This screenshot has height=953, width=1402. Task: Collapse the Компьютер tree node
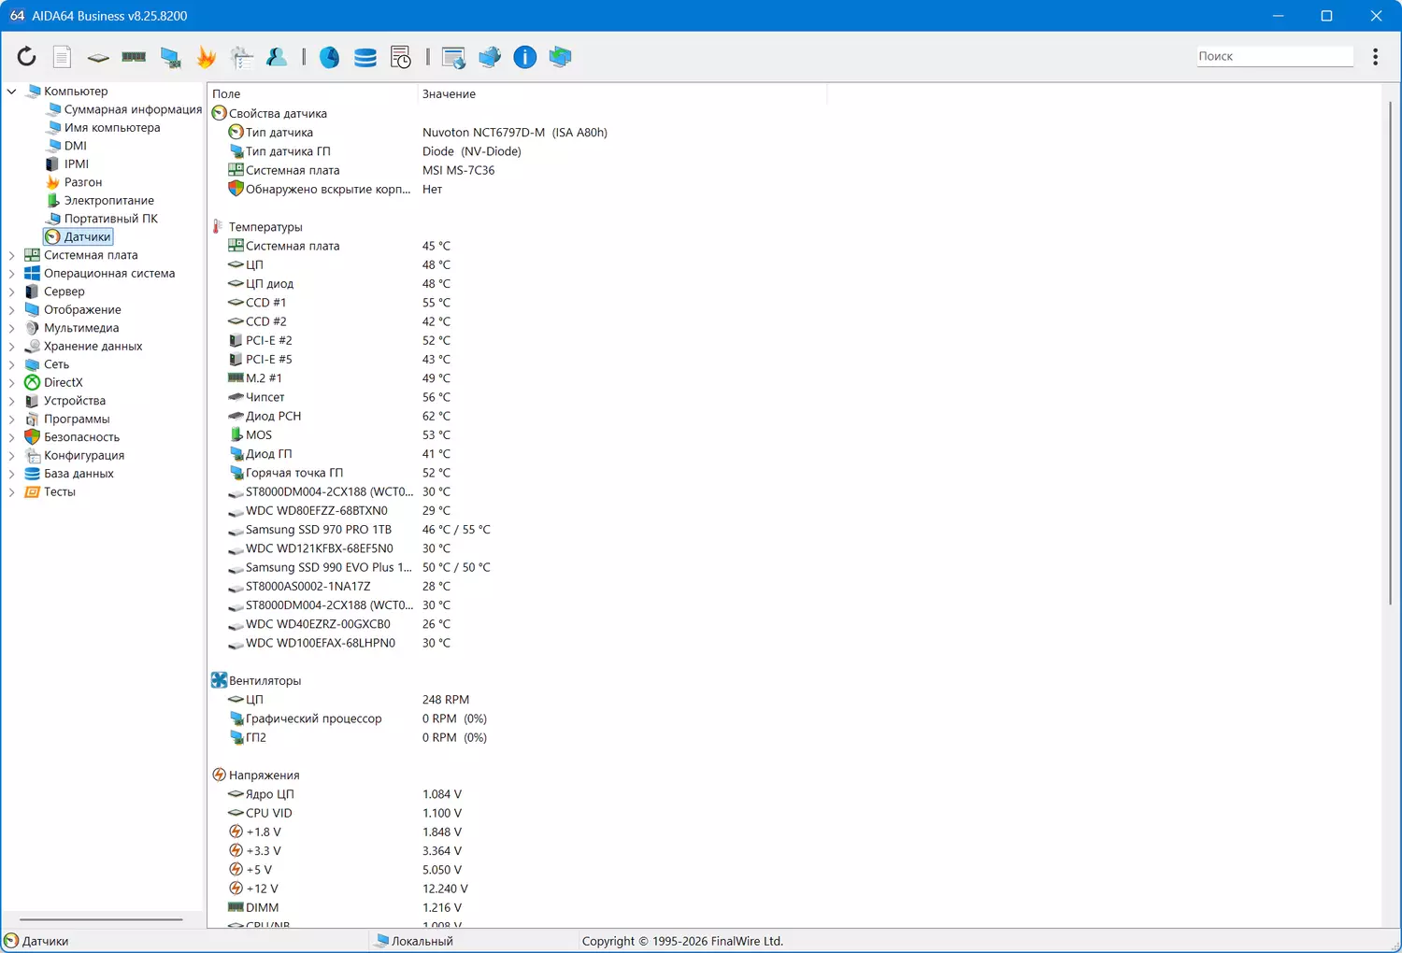pos(12,92)
